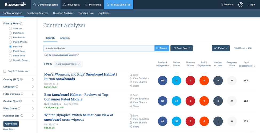Open Projects with the bookmark icon
This screenshot has width=260, height=133.
[221, 5]
